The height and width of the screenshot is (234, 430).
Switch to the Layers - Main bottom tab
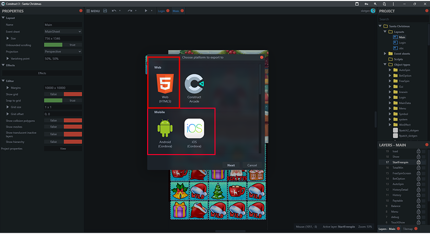[387, 229]
